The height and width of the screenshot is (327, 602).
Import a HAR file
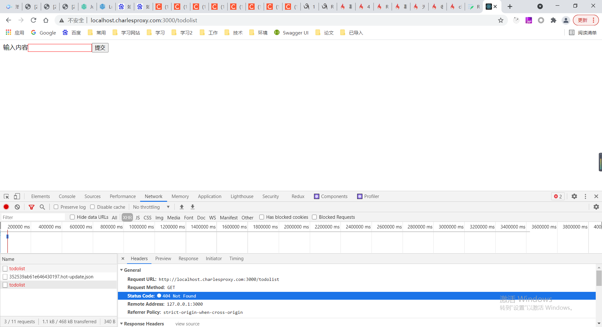coord(182,207)
